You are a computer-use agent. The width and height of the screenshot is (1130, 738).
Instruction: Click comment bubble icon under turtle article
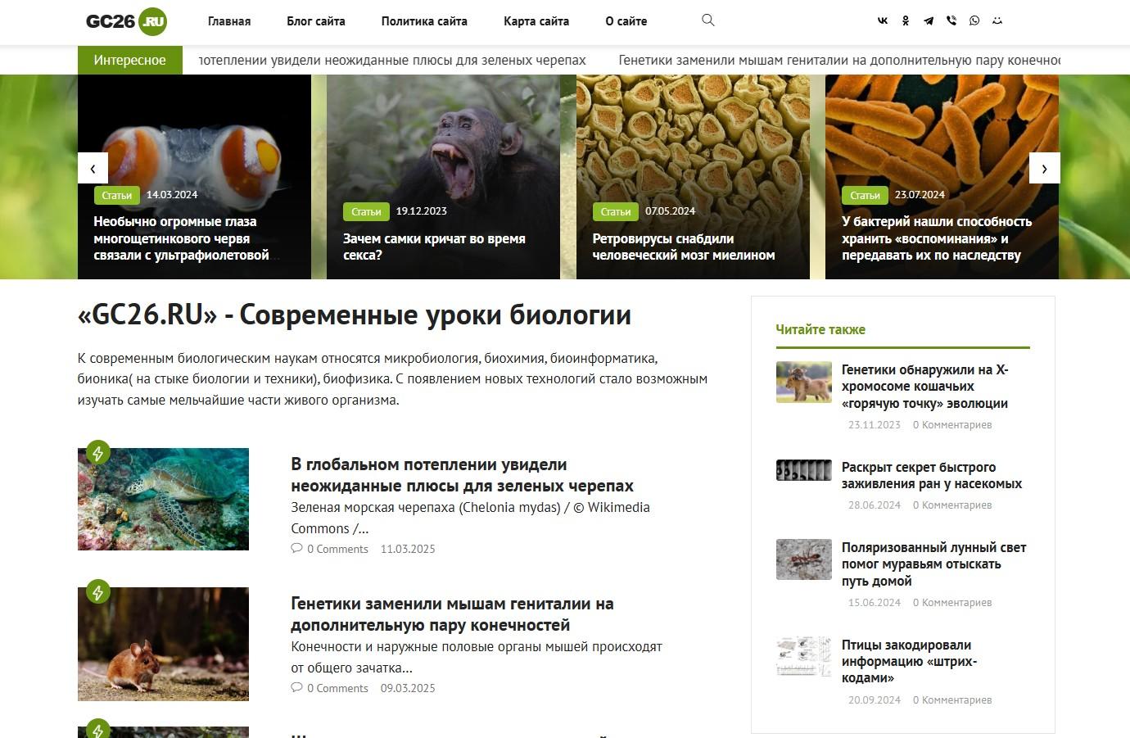[x=296, y=548]
